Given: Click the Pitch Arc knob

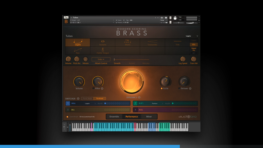Looking at the screenshot, I should (77, 59).
